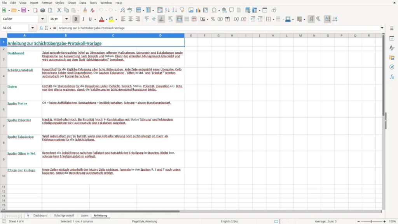Run the Spelling check icon
The image size is (398, 224).
point(130,10)
